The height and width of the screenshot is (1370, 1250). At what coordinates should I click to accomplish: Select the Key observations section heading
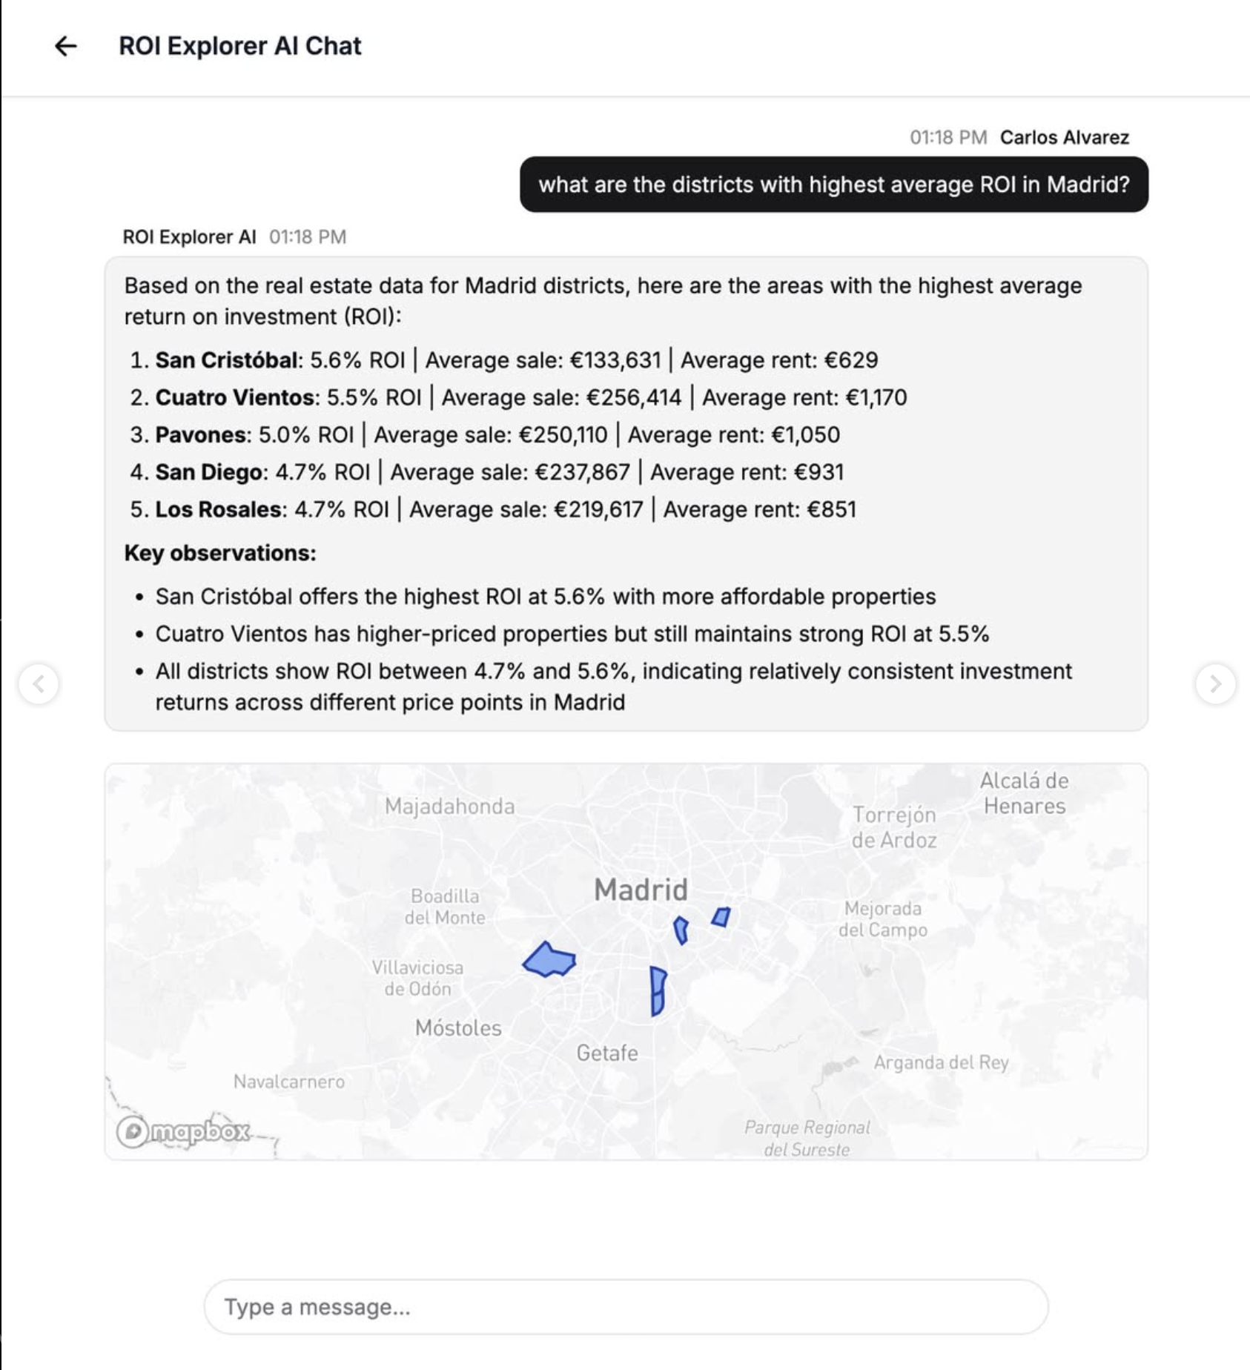pos(220,552)
